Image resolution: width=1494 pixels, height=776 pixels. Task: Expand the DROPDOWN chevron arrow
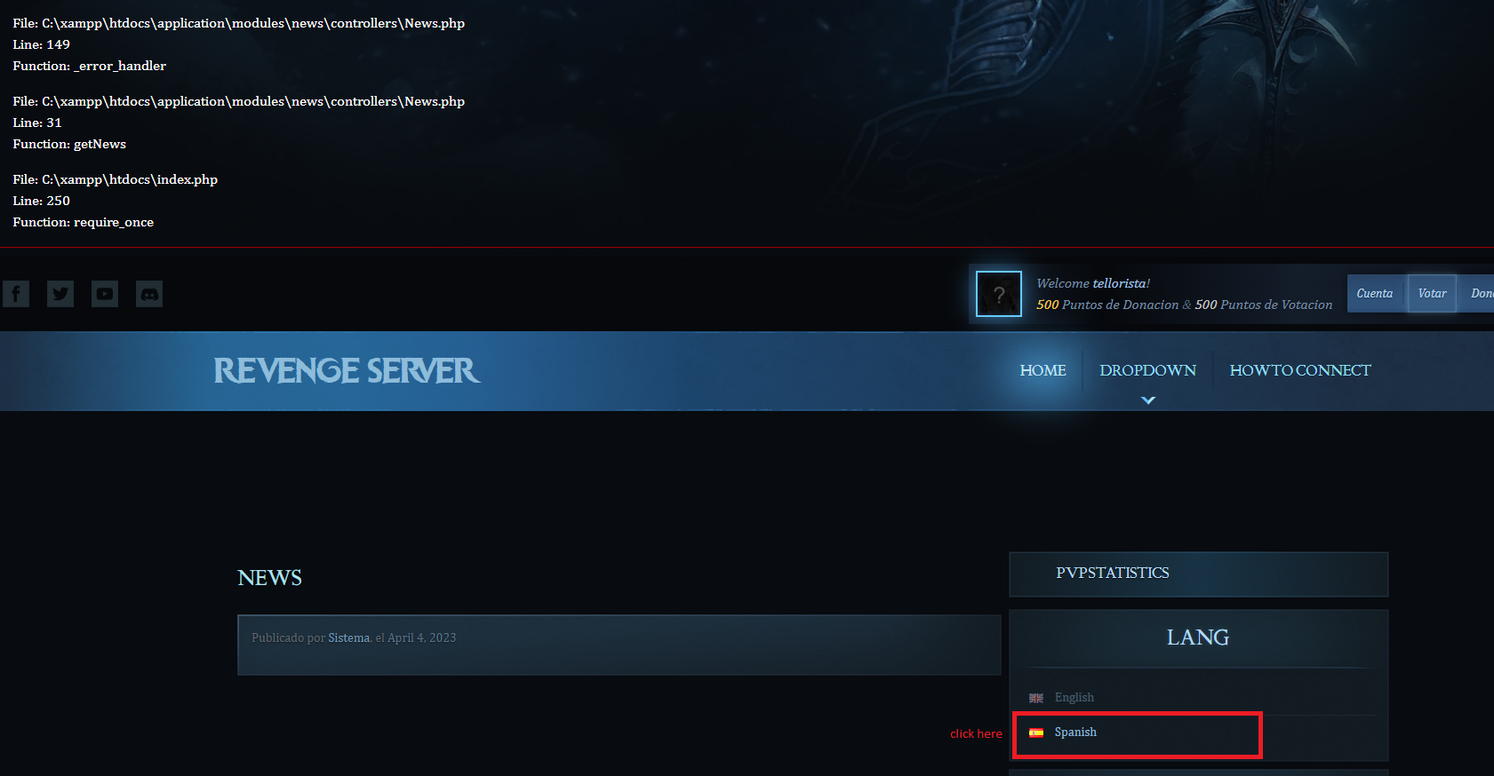coord(1148,400)
